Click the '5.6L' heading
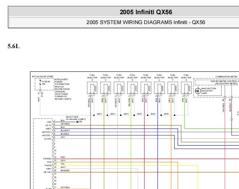 (x=13, y=46)
